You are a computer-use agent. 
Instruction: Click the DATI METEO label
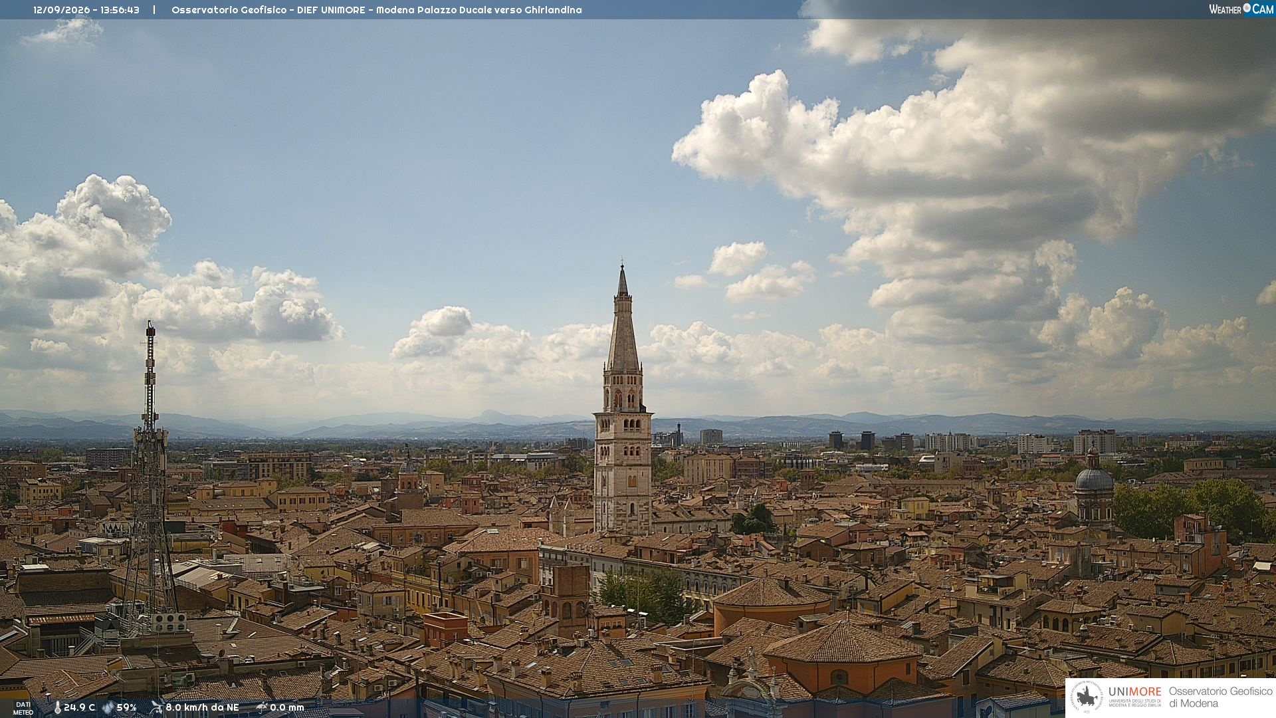coord(23,708)
